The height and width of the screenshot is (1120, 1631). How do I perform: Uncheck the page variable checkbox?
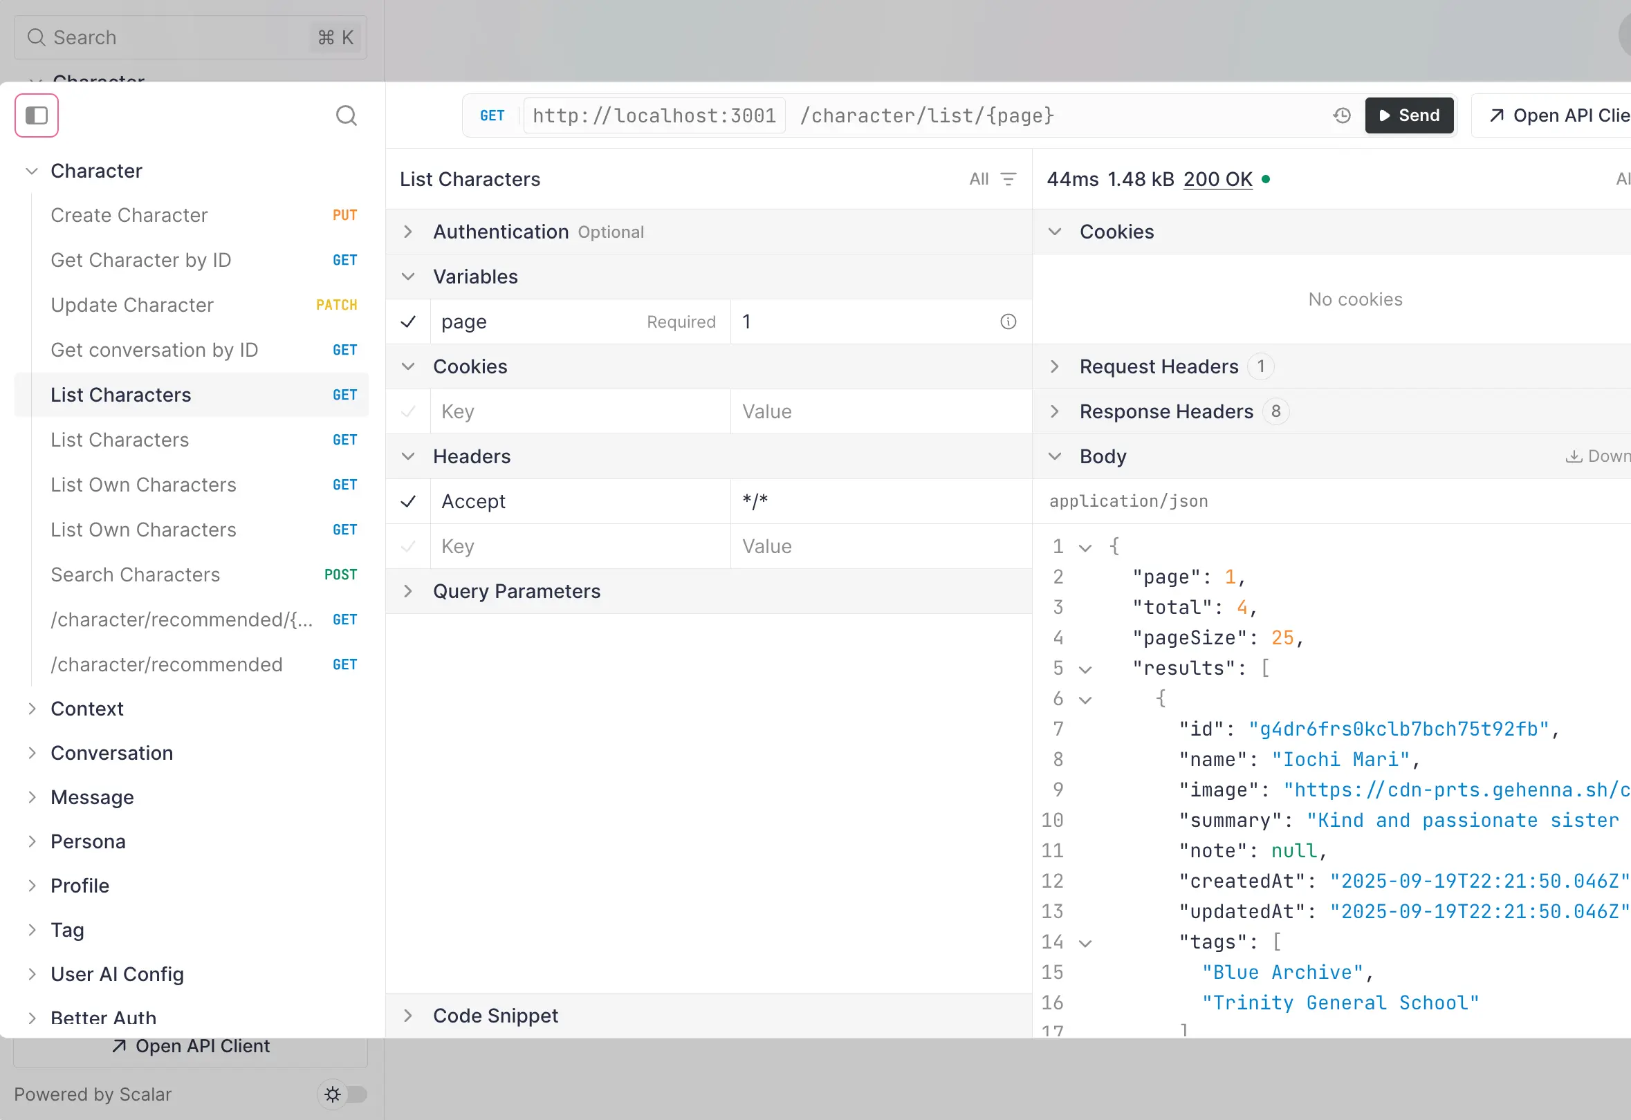tap(408, 321)
